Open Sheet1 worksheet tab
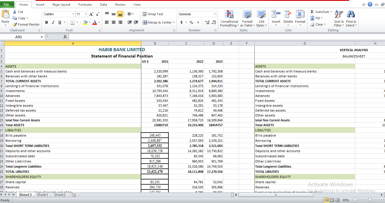The image size is (385, 203). click(x=43, y=195)
